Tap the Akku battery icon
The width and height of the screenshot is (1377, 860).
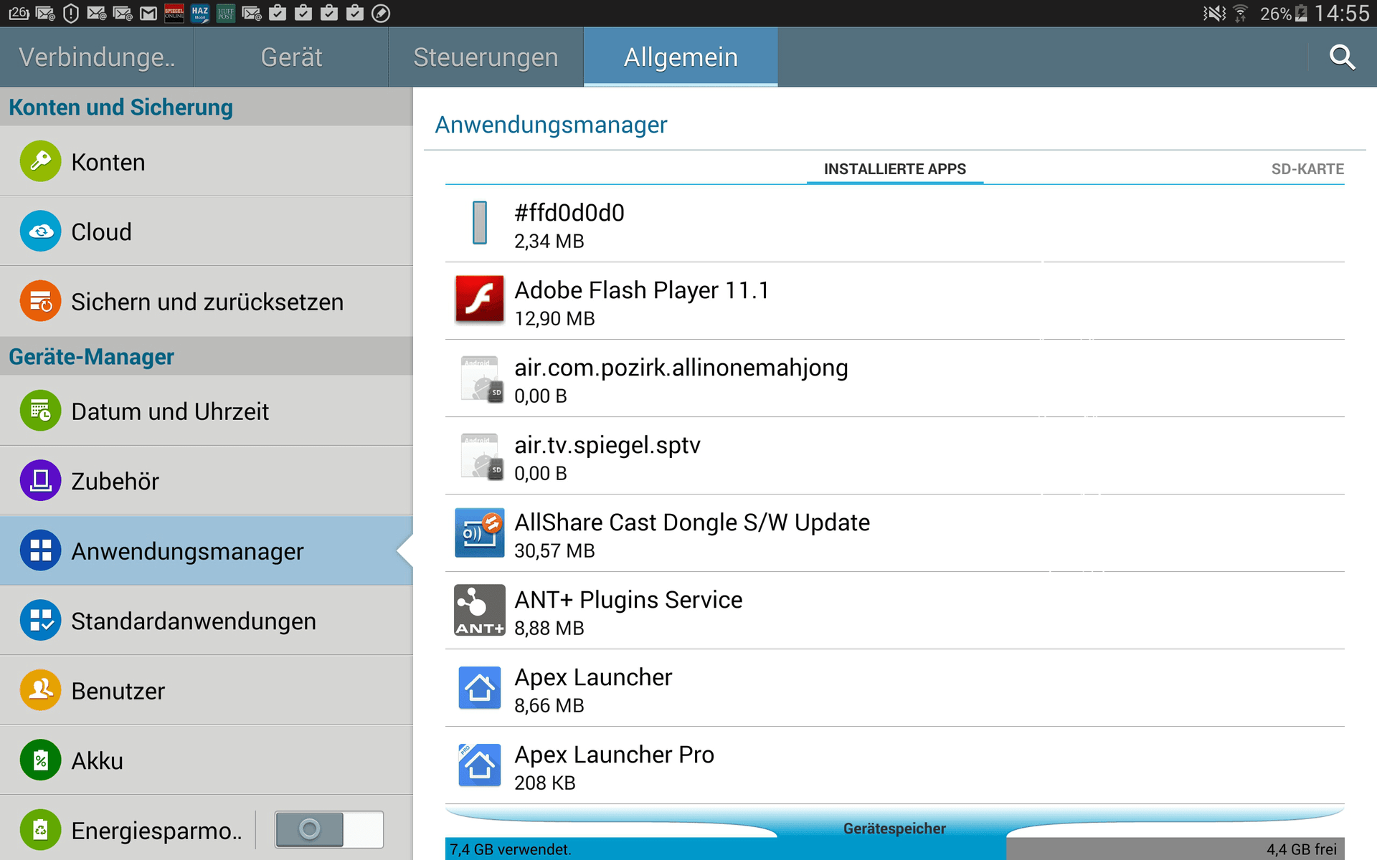[x=41, y=760]
